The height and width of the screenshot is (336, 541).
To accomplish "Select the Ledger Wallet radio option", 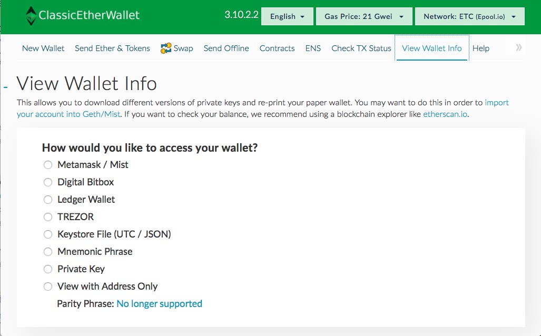I will (x=48, y=200).
